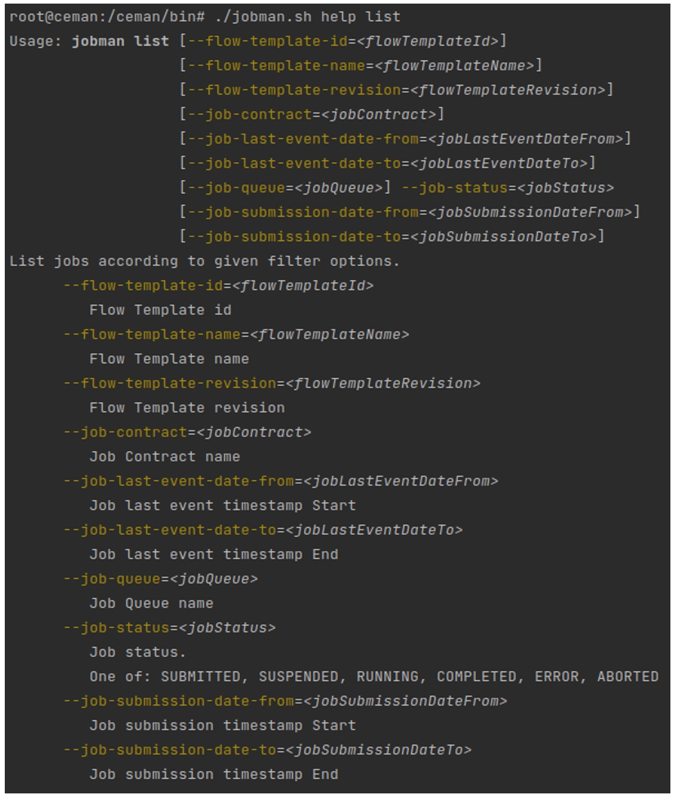
Task: Click the Flow Template name description
Action: pyautogui.click(x=169, y=359)
